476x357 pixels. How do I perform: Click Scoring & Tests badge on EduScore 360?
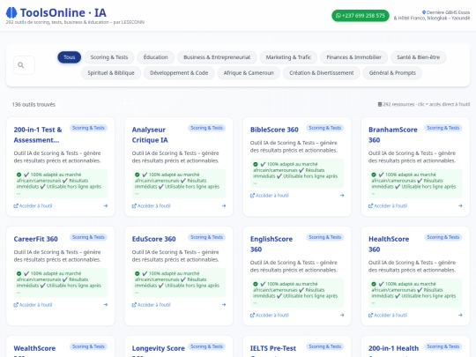coord(206,237)
